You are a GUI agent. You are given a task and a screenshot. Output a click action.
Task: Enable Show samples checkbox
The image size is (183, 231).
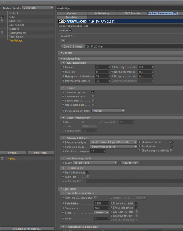point(93,101)
